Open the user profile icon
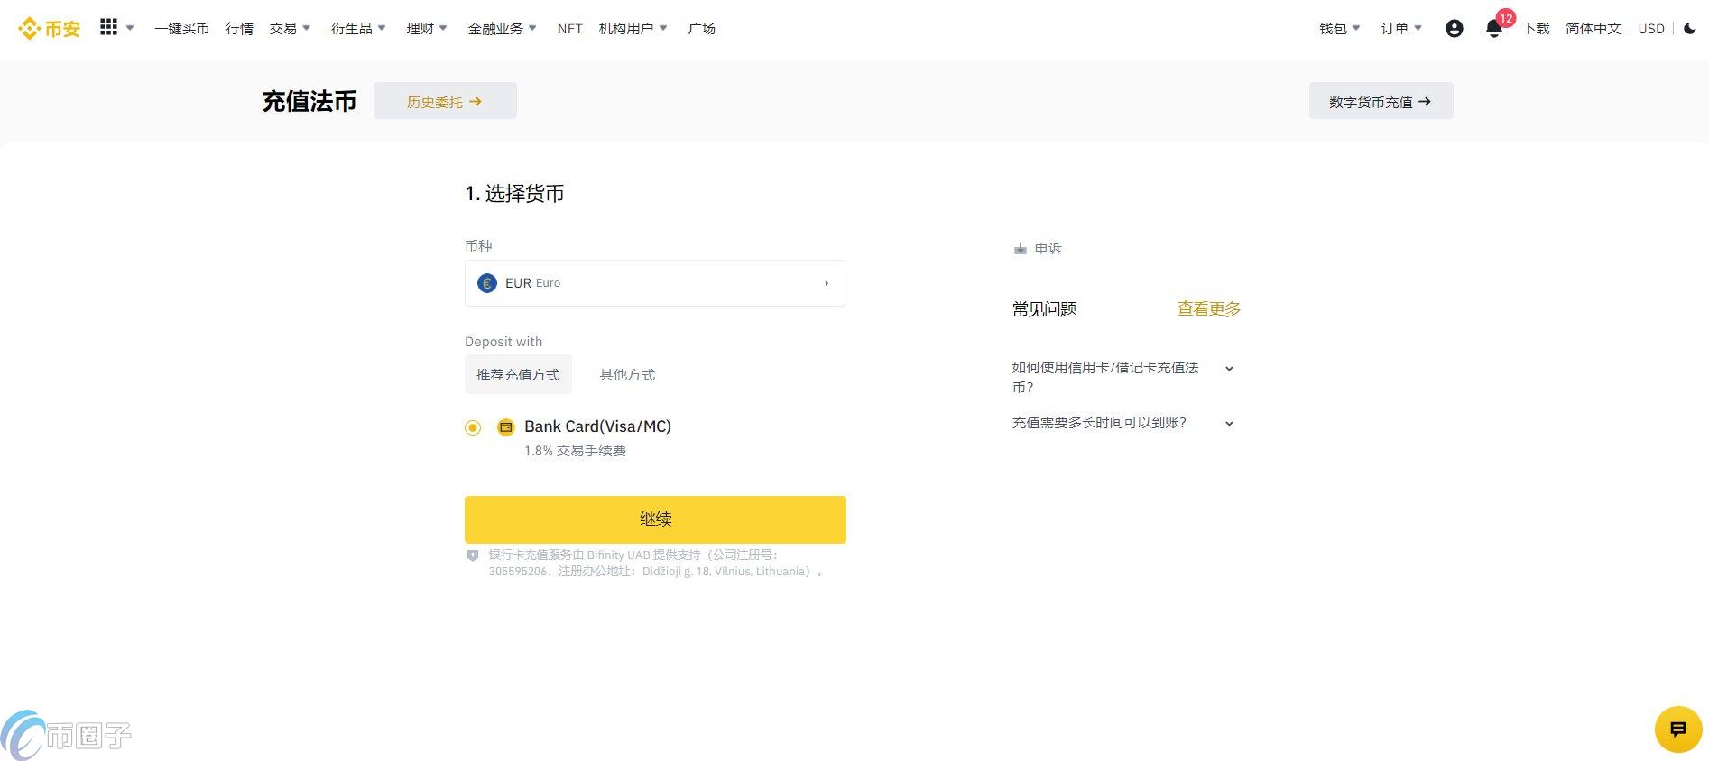Viewport: 1709px width, 761px height. 1454,29
